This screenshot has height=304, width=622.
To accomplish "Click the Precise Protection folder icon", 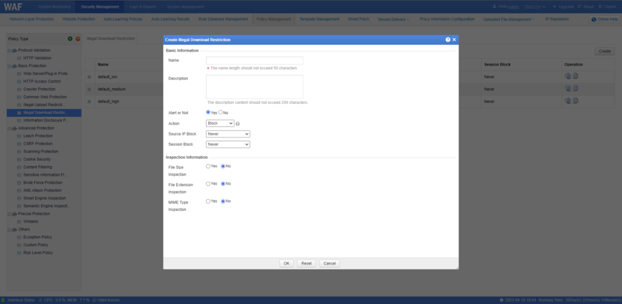I will tap(15, 214).
